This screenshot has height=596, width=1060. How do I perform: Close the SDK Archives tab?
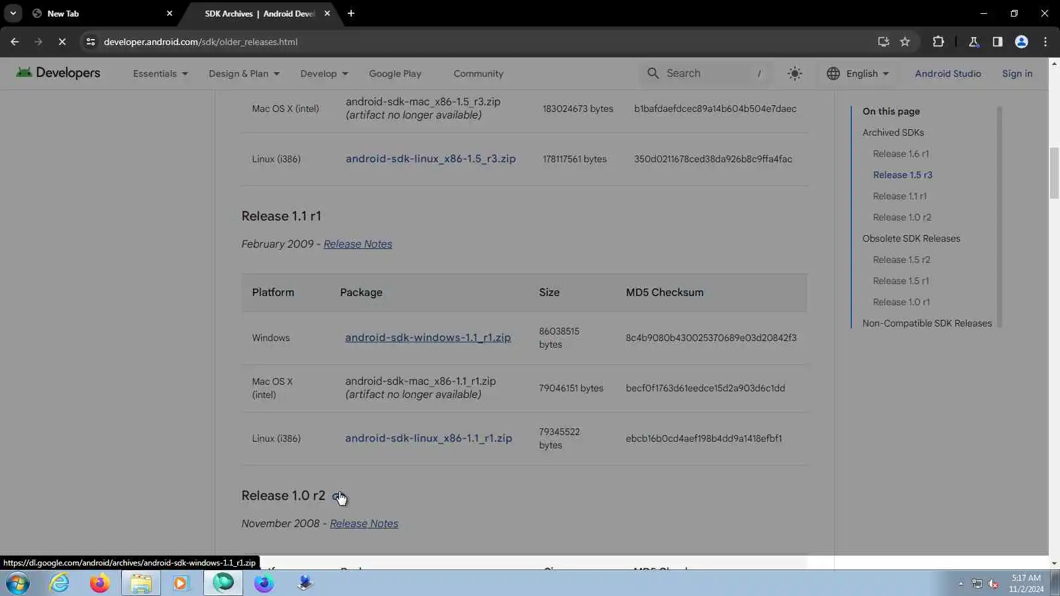[x=327, y=13]
